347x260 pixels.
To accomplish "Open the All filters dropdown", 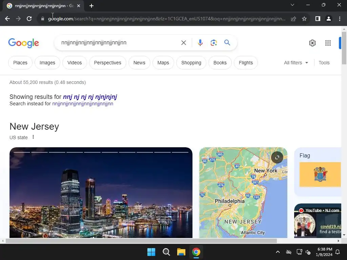I will click(296, 63).
